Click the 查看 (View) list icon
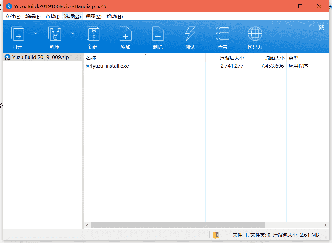Image resolution: width=332 pixels, height=243 pixels. (223, 33)
